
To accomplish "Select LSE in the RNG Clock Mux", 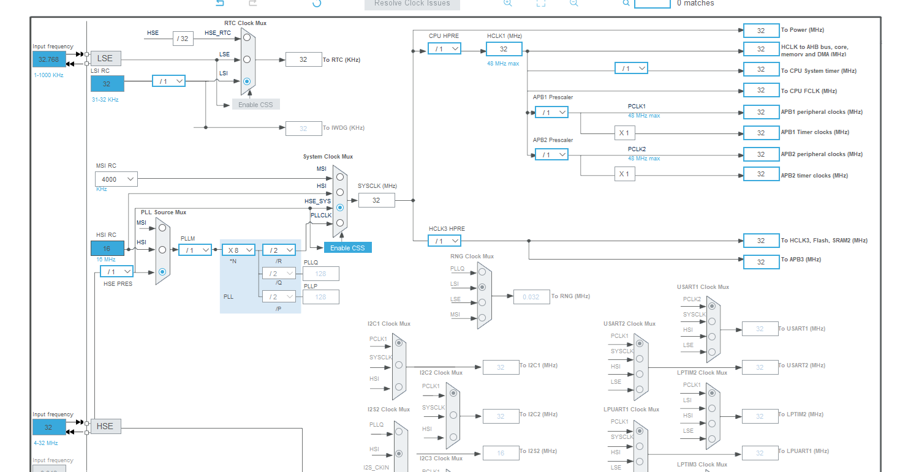I will 482,302.
